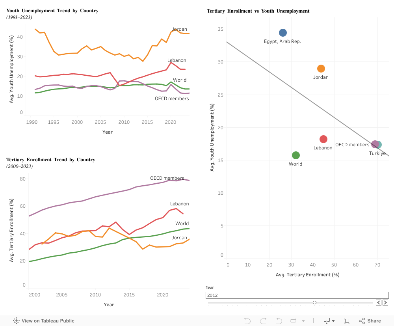Viewport: 394px width, 326px height.
Task: Step the Year back one value
Action: tap(378, 302)
